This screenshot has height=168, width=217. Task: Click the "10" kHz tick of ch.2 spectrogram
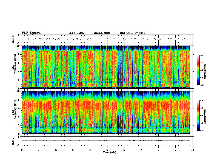(x=18, y=91)
